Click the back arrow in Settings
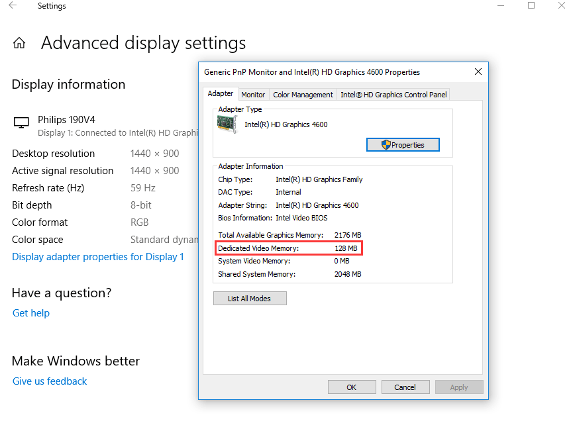Viewport: 571px width, 431px height. point(13,6)
